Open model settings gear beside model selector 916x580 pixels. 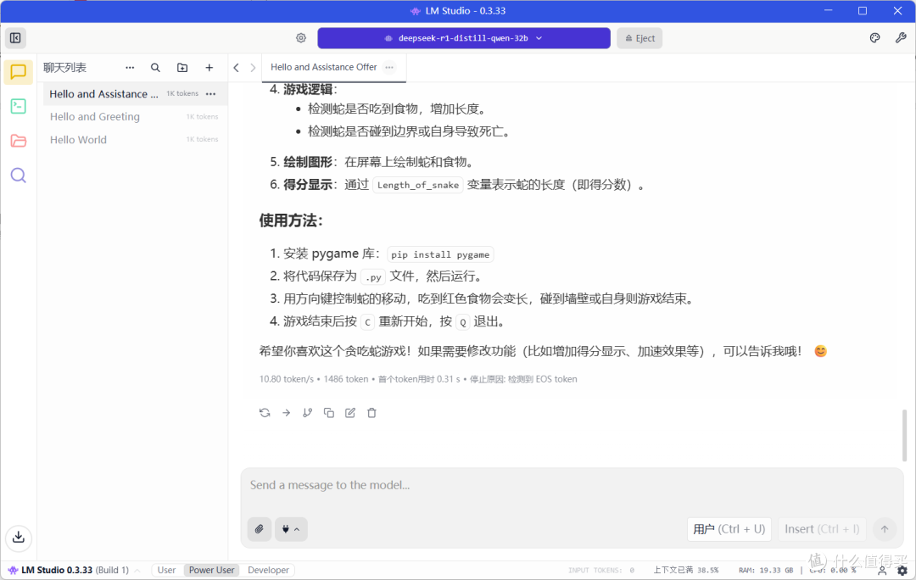[301, 38]
